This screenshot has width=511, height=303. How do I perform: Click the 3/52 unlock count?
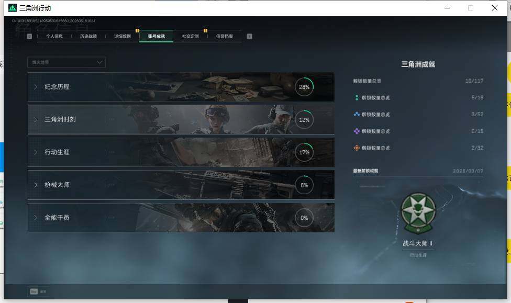477,115
